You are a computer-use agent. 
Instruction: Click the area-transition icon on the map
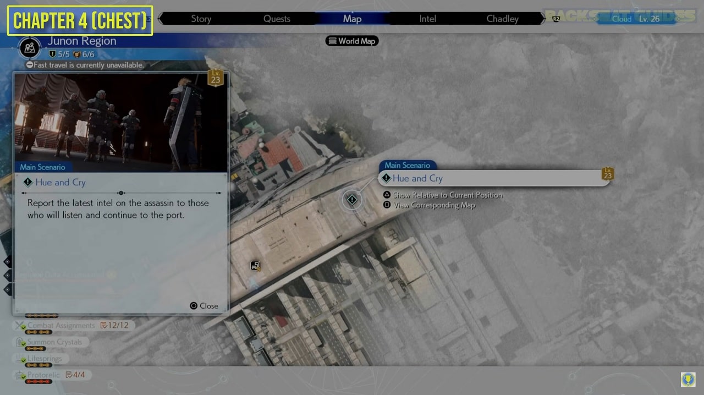point(255,266)
